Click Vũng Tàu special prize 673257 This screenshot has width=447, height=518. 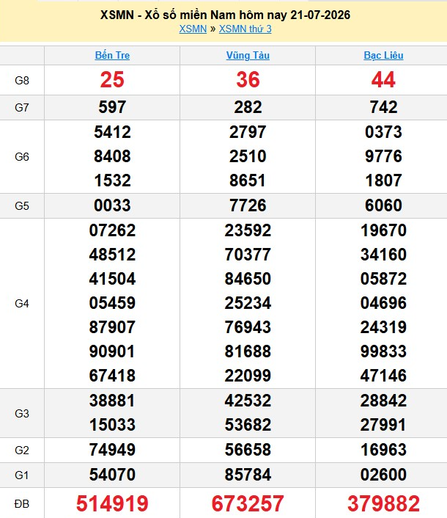248,504
